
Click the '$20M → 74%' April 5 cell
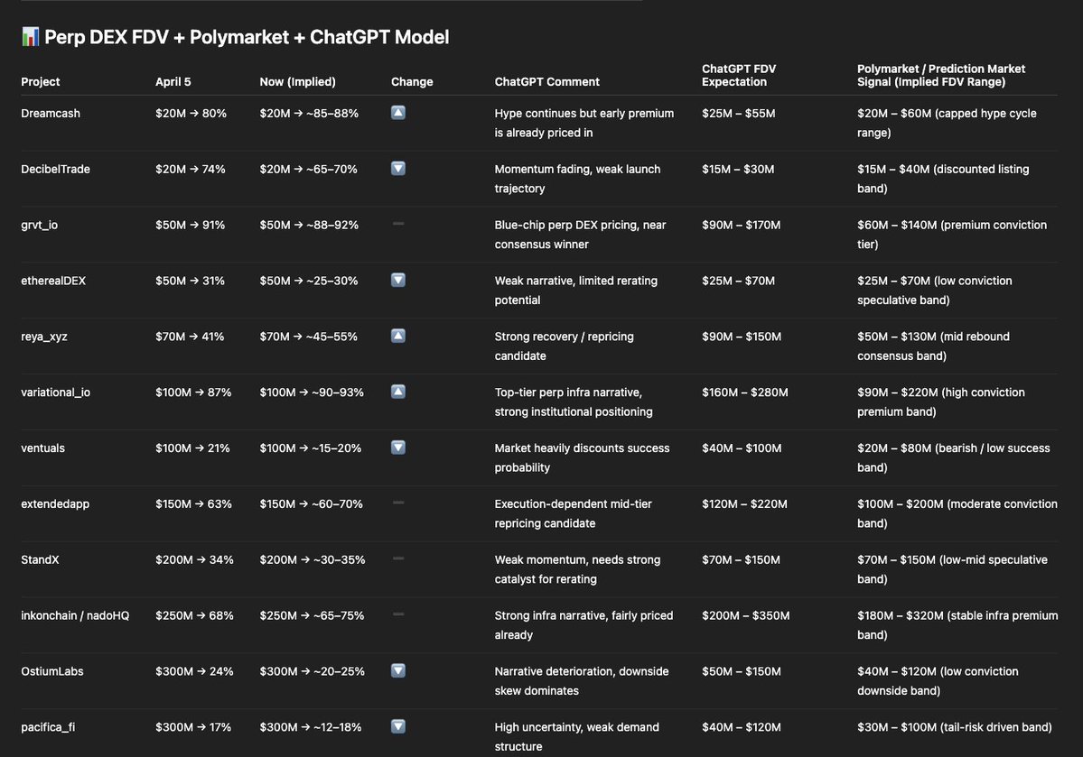click(191, 169)
